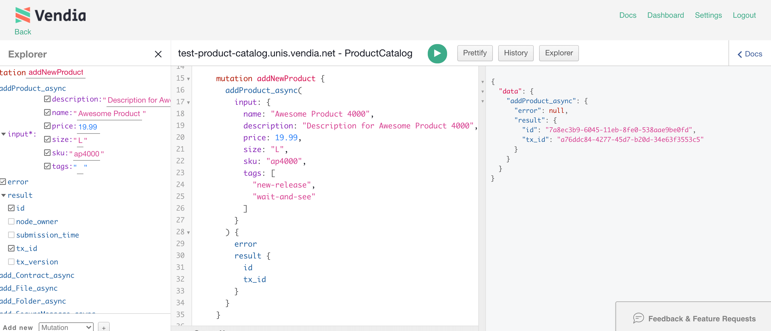The height and width of the screenshot is (331, 771).
Task: Click the Feedback speech bubble icon
Action: point(638,318)
